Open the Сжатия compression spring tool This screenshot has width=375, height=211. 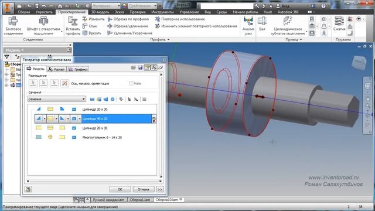point(339,24)
